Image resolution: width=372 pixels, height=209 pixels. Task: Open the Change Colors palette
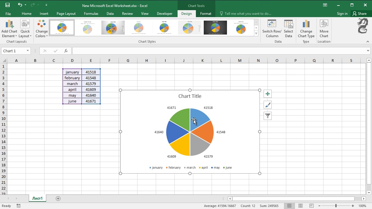click(42, 29)
